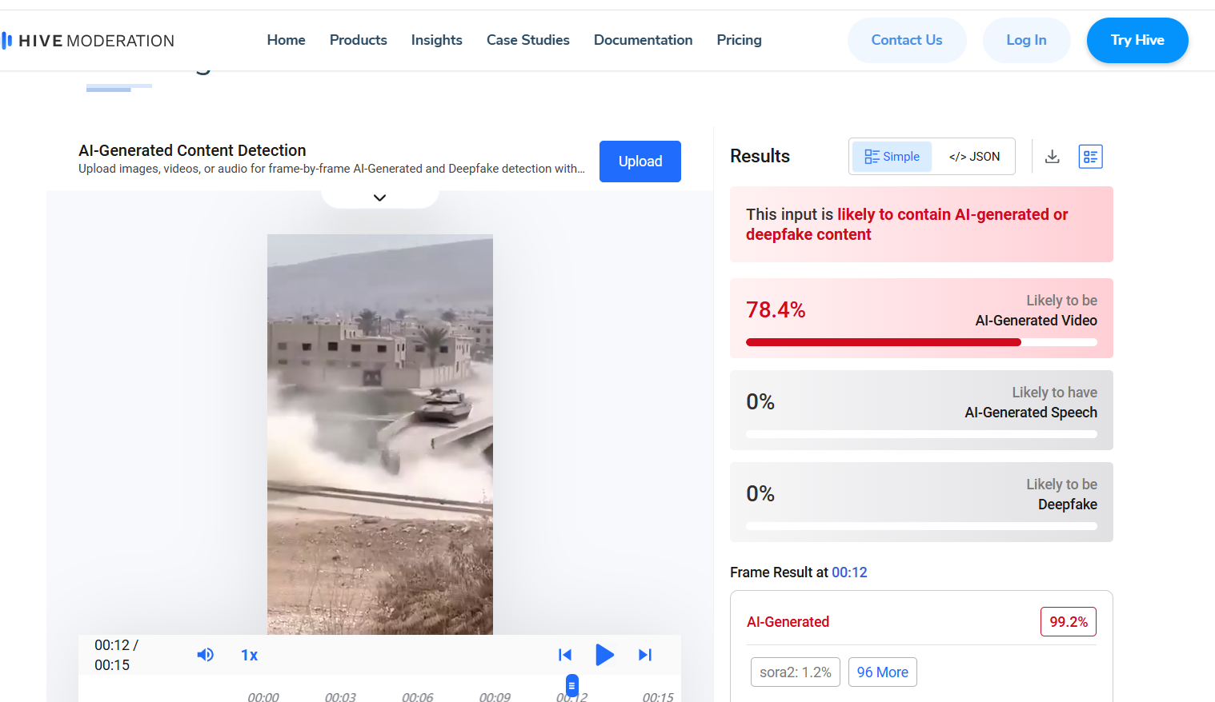The height and width of the screenshot is (702, 1215).
Task: Go to the Case Studies page
Action: (x=527, y=40)
